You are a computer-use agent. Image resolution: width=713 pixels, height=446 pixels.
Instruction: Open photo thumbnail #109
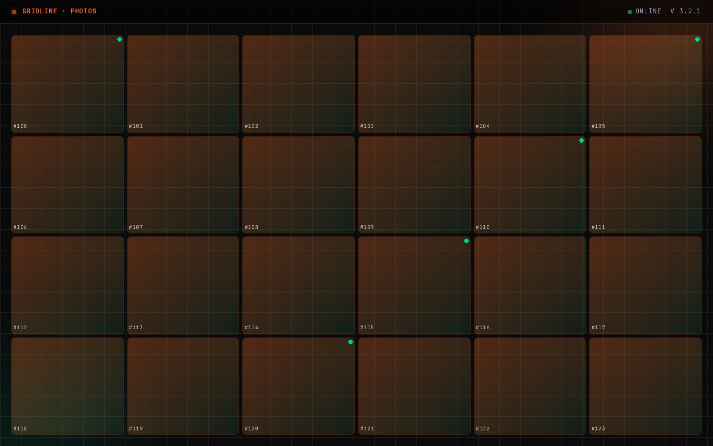414,185
